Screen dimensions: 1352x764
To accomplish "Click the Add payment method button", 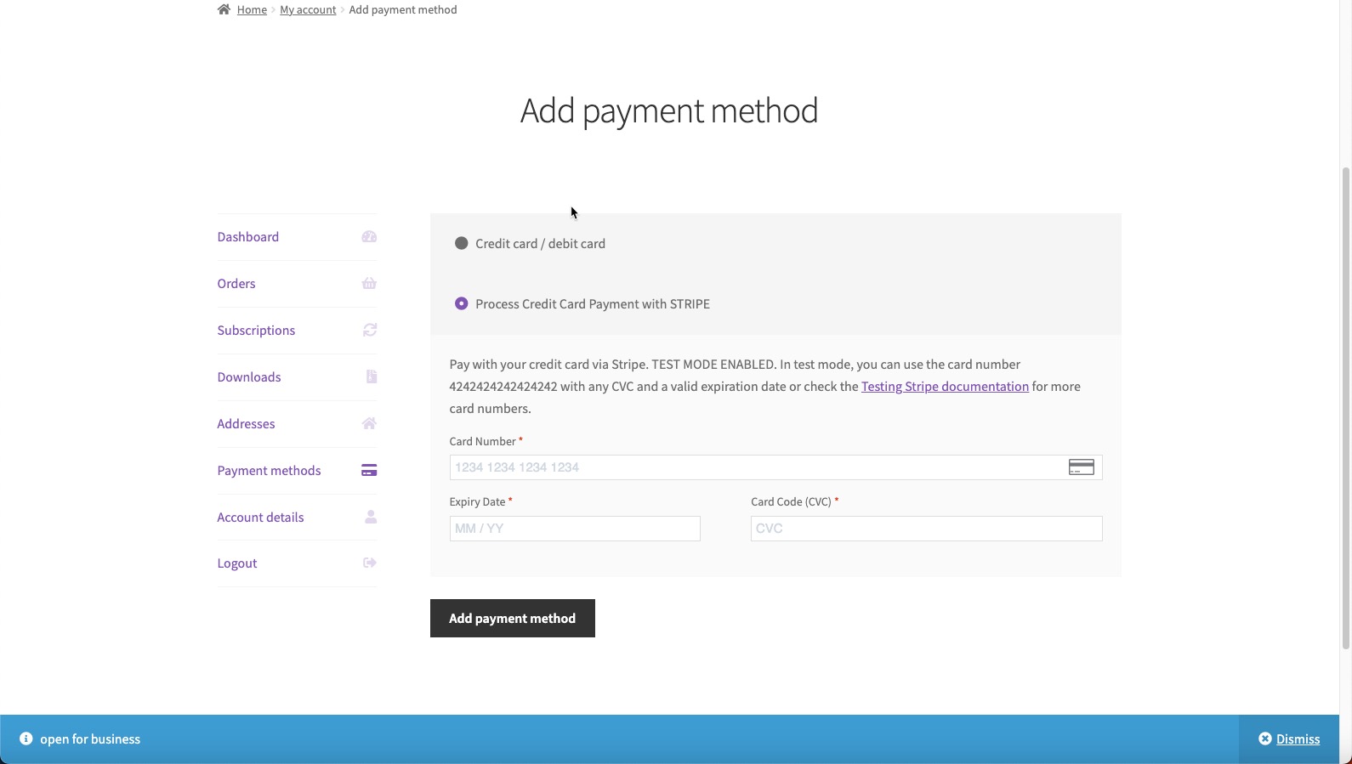I will pyautogui.click(x=512, y=618).
